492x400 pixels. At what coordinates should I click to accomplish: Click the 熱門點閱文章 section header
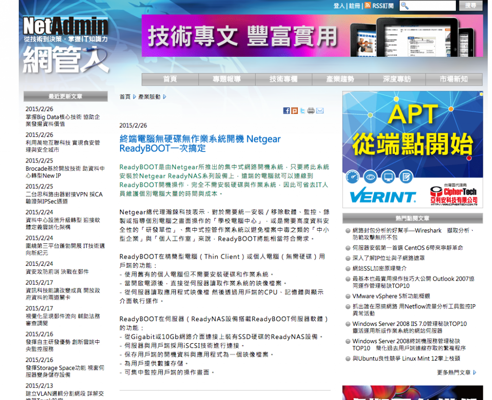pyautogui.click(x=413, y=218)
